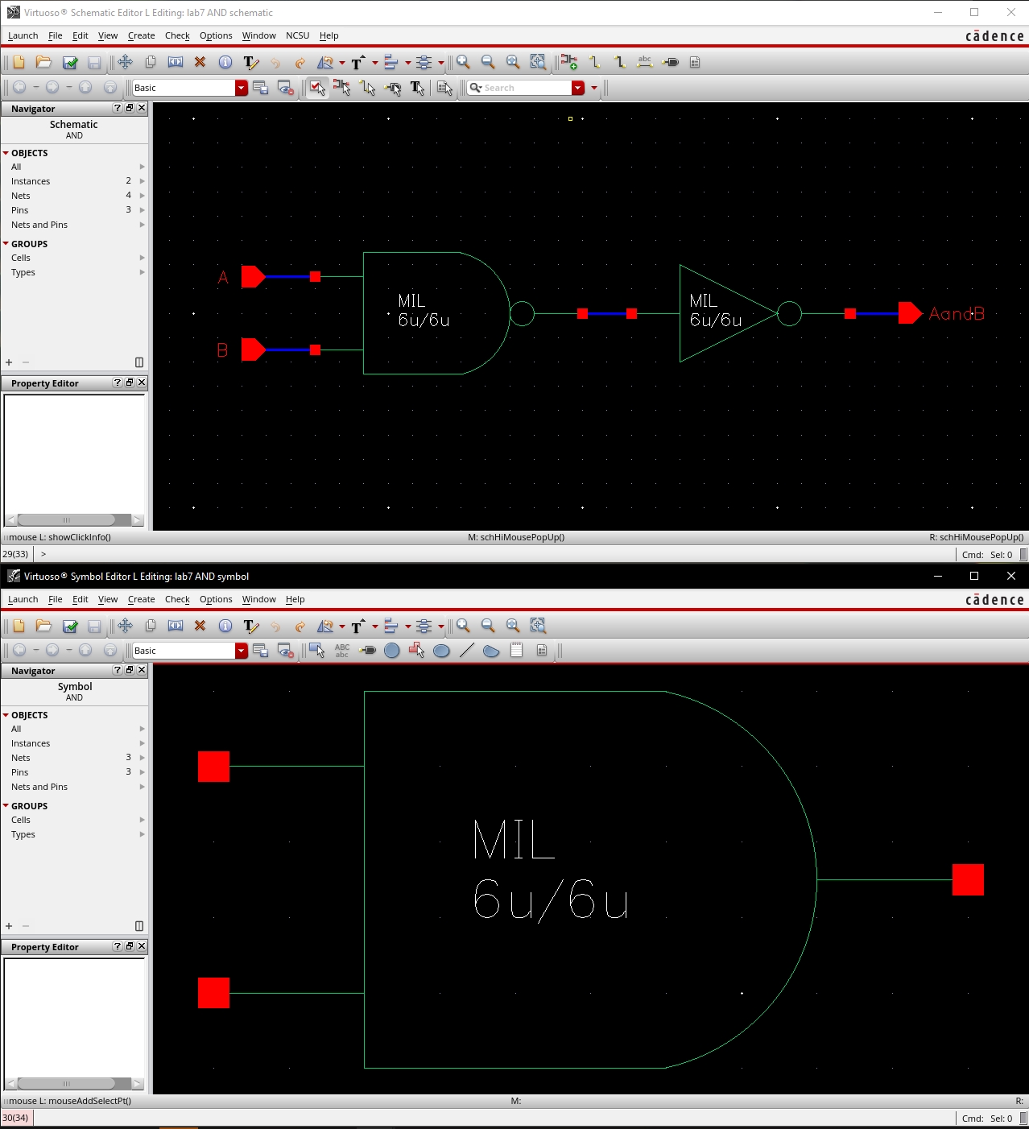The image size is (1029, 1129).
Task: Click New file icon in Schematic Editor toolbar
Action: coord(19,62)
